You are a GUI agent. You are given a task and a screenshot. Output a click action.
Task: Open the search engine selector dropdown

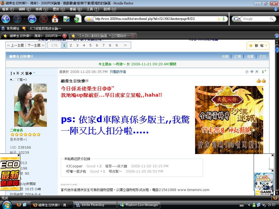coord(236,19)
